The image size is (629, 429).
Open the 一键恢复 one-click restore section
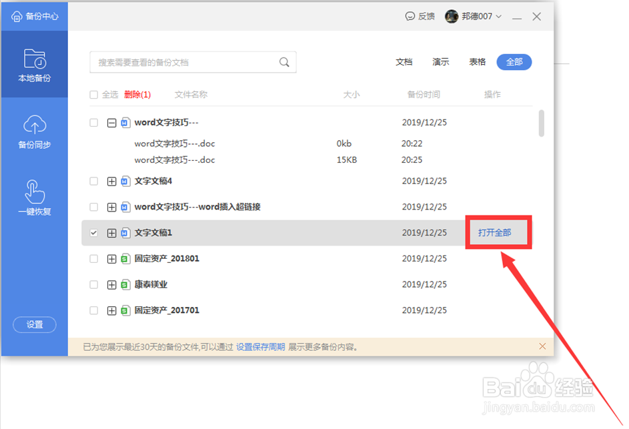click(x=35, y=198)
